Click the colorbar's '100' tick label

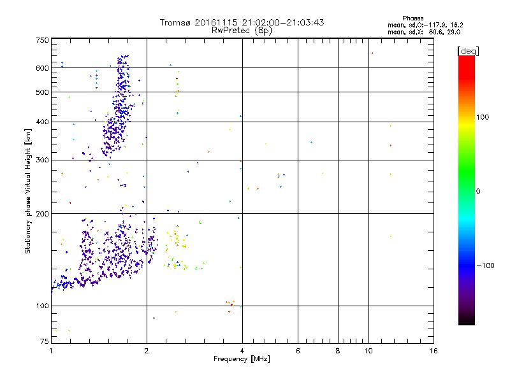[483, 117]
